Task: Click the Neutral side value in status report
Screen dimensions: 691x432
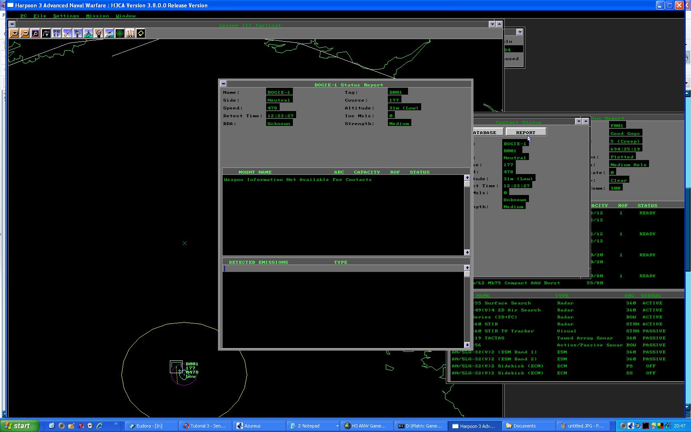Action: [279, 100]
